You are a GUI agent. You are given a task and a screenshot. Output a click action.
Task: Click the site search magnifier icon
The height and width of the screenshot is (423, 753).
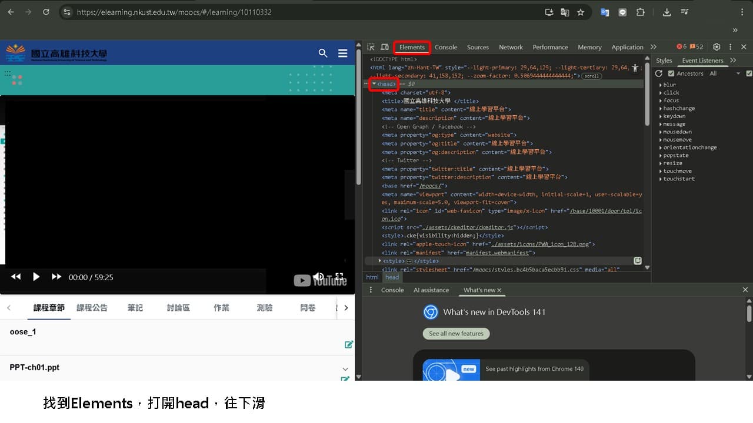(x=323, y=53)
